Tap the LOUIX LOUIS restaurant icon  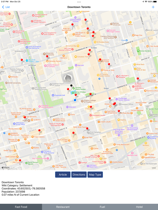(x=99, y=122)
